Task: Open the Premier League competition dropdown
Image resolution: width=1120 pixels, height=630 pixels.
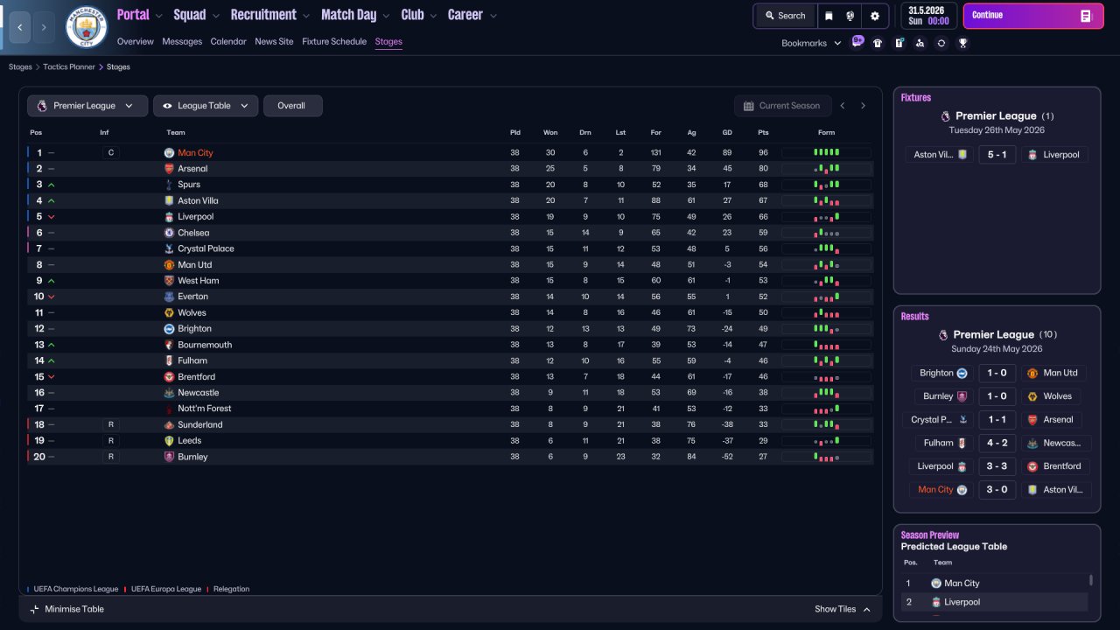Action: (87, 106)
